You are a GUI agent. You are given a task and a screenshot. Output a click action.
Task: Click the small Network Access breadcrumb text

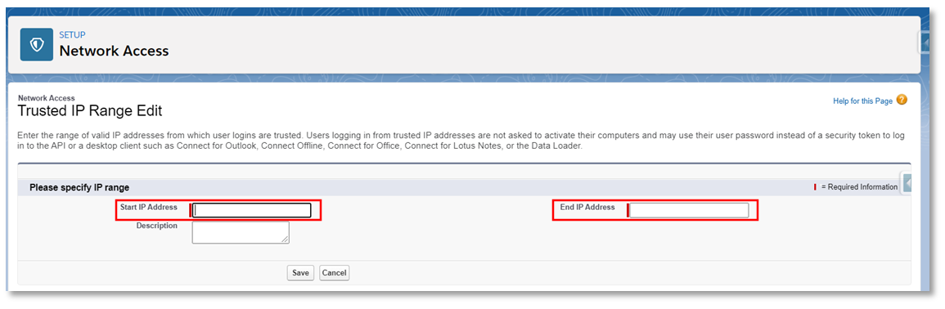click(x=47, y=97)
